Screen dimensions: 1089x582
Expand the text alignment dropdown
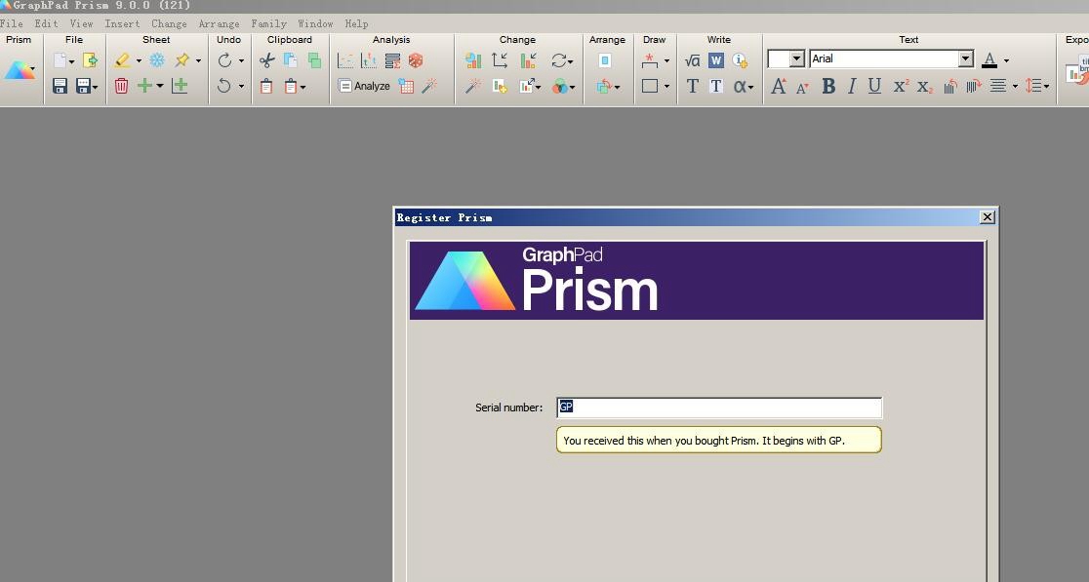point(1015,87)
